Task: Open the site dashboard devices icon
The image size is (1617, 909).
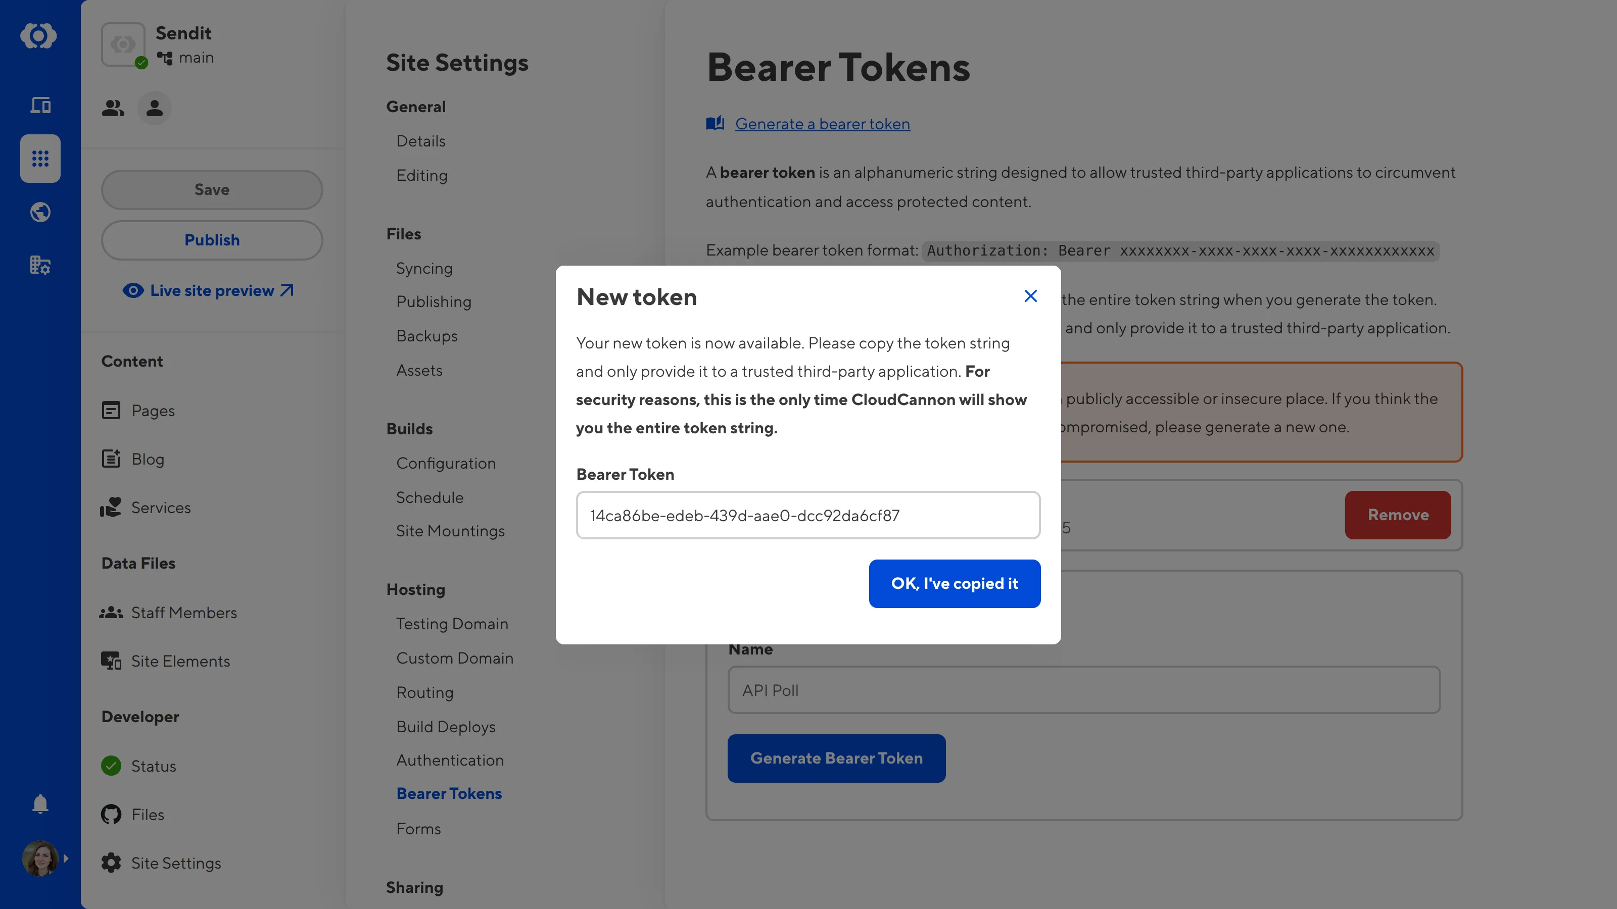Action: click(40, 105)
